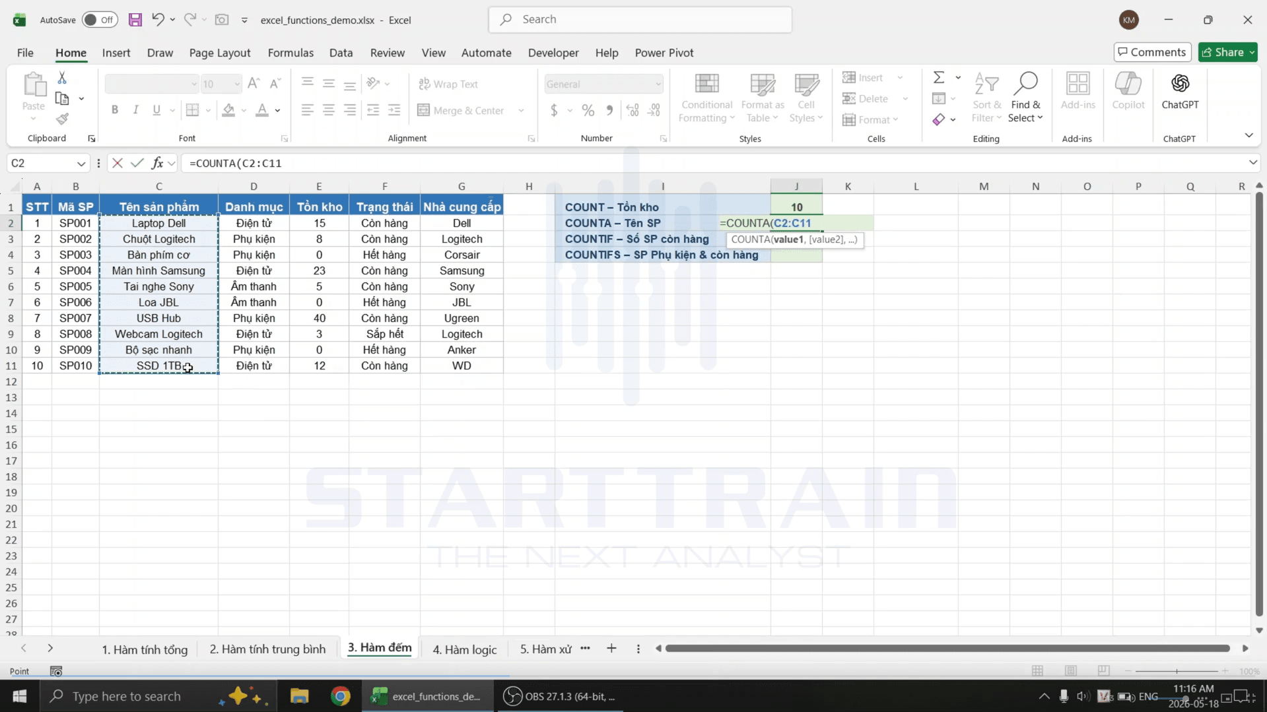Open File Explorer from the taskbar
The height and width of the screenshot is (712, 1267).
point(300,696)
